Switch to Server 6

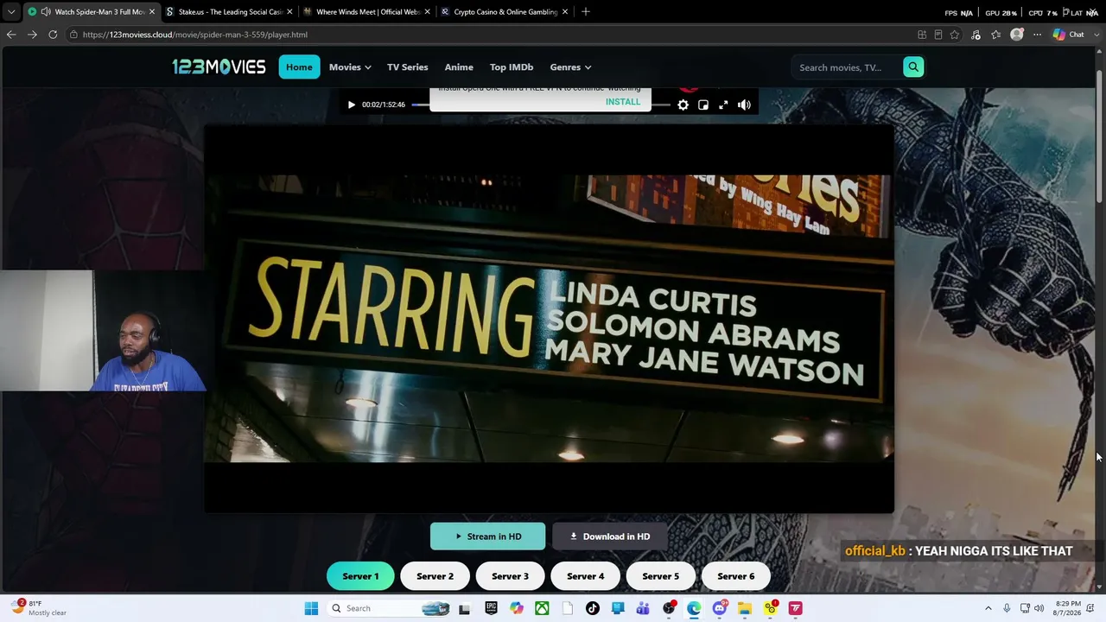[x=735, y=576]
